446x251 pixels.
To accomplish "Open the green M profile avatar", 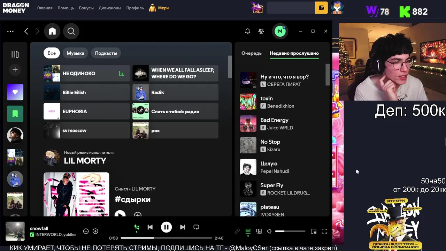I will click(280, 31).
